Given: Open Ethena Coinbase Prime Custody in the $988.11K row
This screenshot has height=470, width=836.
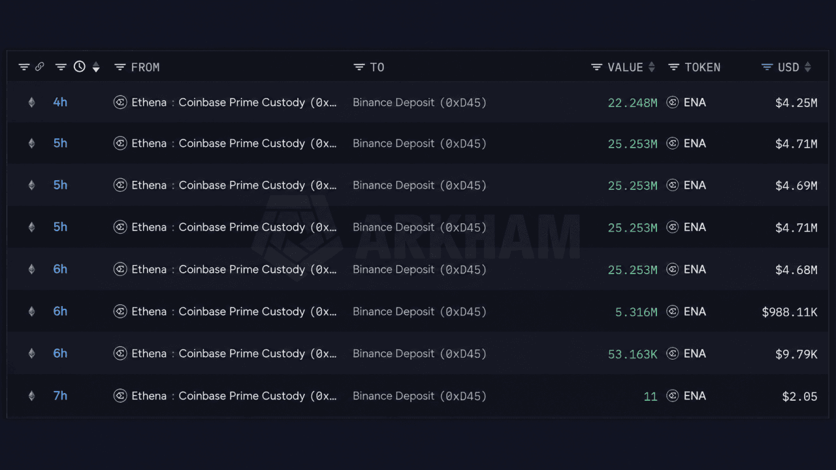Looking at the screenshot, I should [234, 311].
